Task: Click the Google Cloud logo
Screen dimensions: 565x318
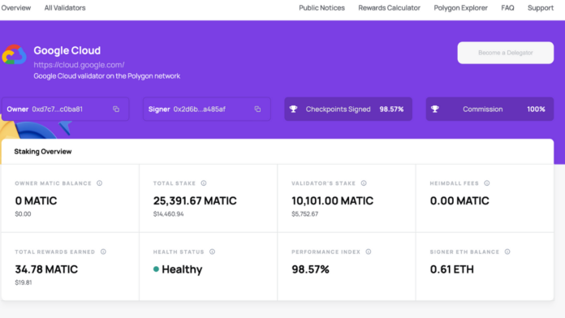Action: (x=14, y=54)
